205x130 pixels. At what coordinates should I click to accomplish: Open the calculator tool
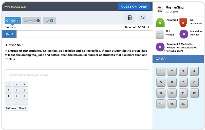[130, 18]
